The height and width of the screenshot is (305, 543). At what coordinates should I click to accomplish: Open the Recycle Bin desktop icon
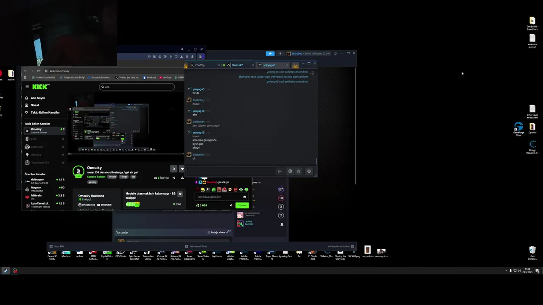pos(532,253)
